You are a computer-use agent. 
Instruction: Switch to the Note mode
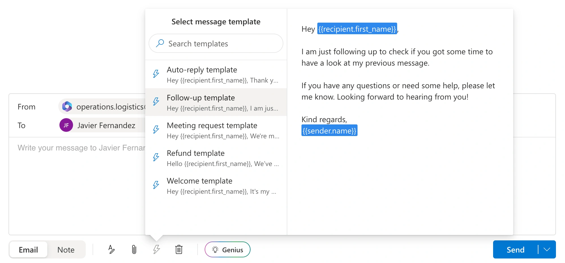click(66, 250)
